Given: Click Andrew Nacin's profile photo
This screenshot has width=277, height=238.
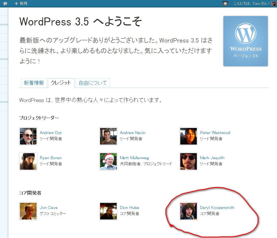Looking at the screenshot, I should coord(108,136).
